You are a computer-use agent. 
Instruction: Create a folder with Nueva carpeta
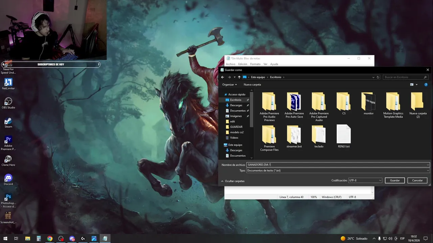pyautogui.click(x=252, y=85)
